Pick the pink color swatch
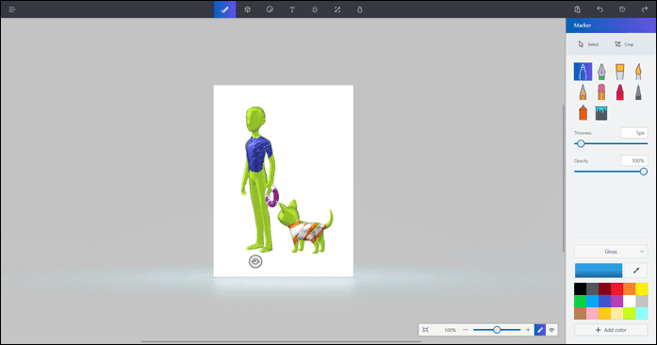The height and width of the screenshot is (345, 657). pos(593,313)
